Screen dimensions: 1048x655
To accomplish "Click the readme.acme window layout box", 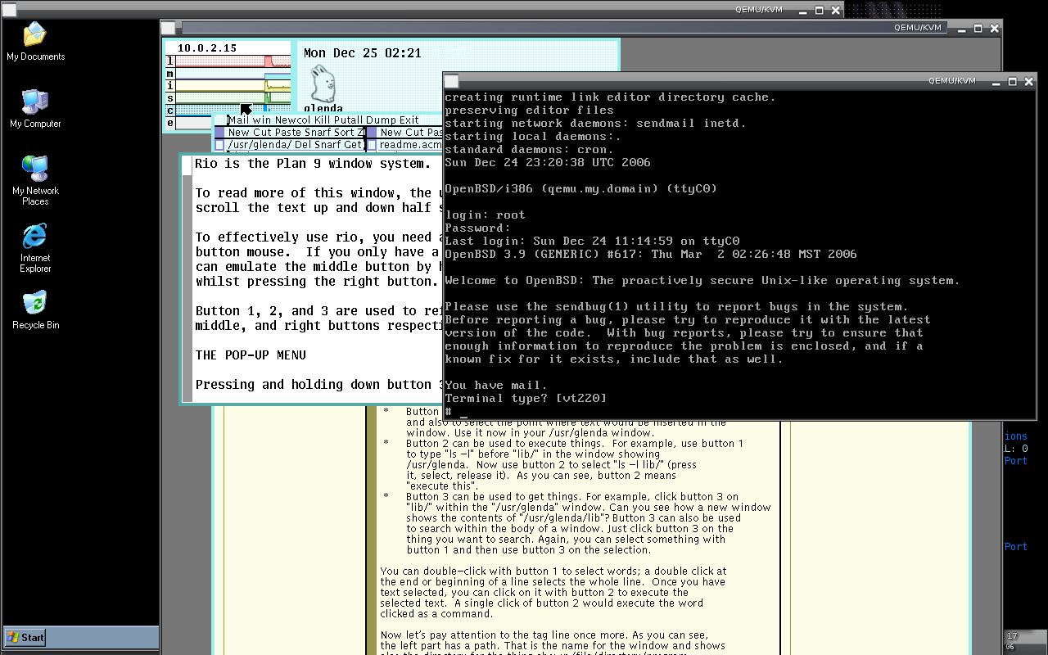I will (x=372, y=145).
